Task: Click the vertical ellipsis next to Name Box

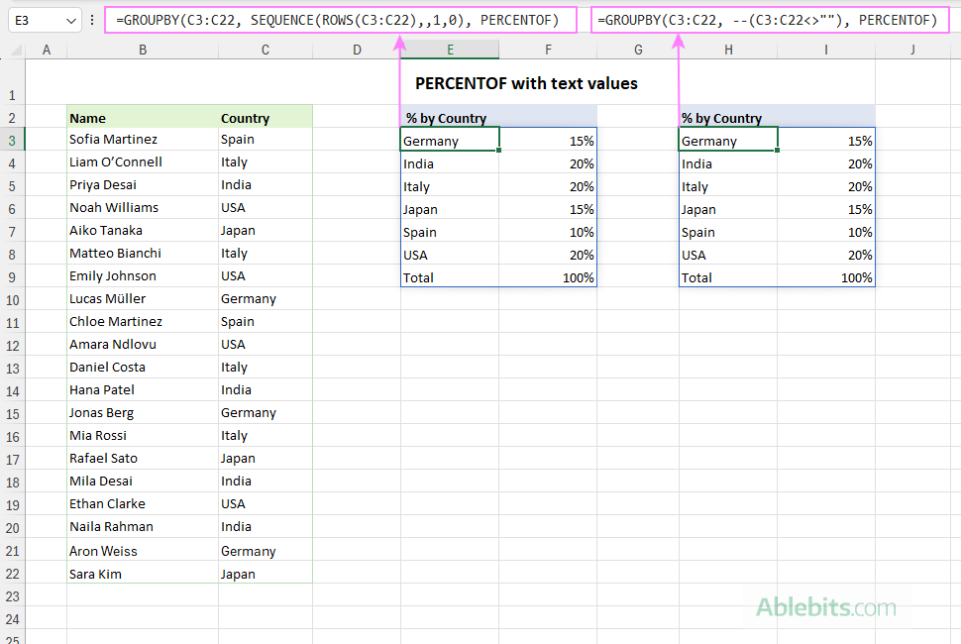Action: click(92, 19)
